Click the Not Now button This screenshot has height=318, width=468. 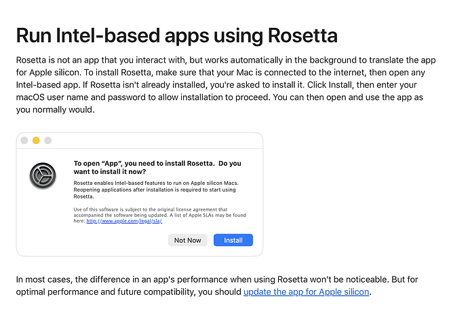tap(187, 240)
